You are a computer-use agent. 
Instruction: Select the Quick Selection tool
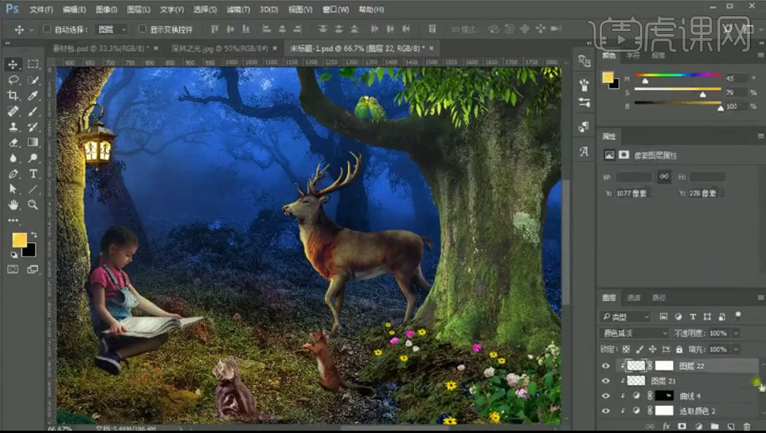pyautogui.click(x=32, y=80)
